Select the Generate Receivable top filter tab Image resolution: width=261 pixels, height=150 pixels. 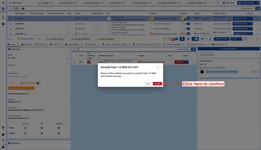[x=170, y=3]
